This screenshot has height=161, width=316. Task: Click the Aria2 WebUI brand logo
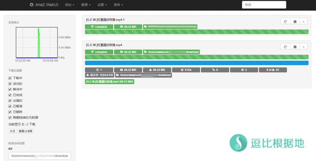coord(44,5)
